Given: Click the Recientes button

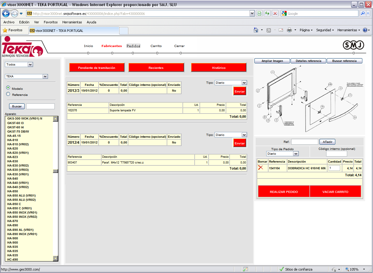Looking at the screenshot, I should coord(156,68).
